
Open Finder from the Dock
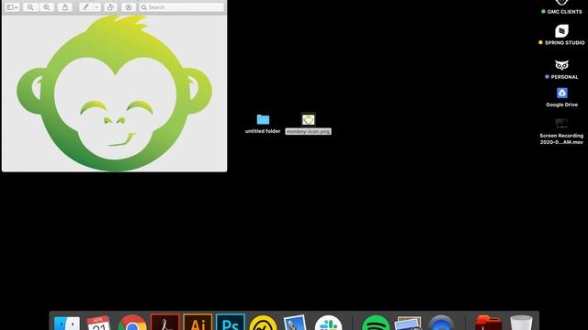(x=67, y=323)
